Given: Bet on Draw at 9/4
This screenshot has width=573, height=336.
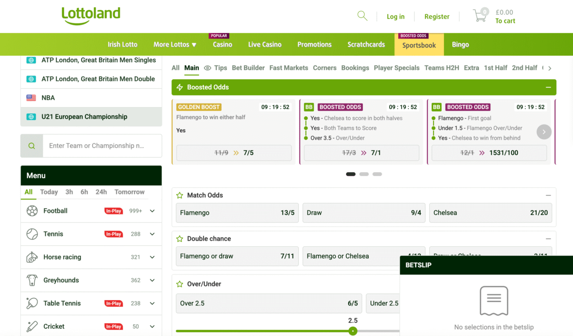Looking at the screenshot, I should tap(364, 213).
